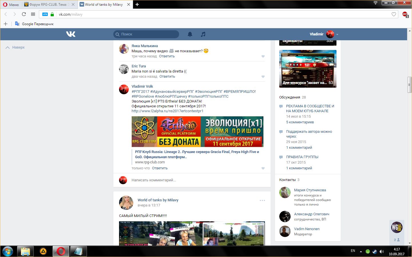Open Обсуждения section heading
This screenshot has height=257, width=412.
[290, 97]
